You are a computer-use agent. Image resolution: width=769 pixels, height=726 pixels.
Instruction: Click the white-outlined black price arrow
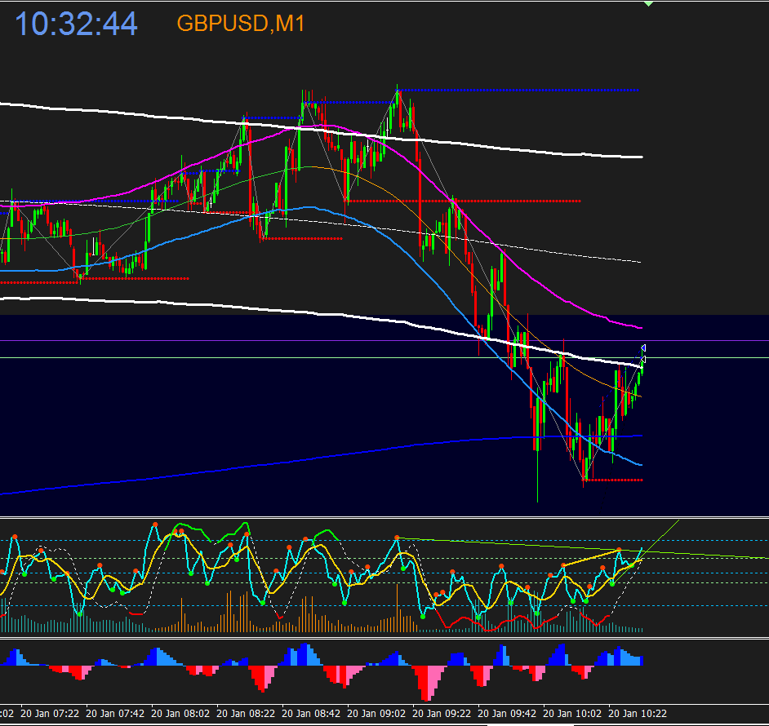tap(643, 360)
